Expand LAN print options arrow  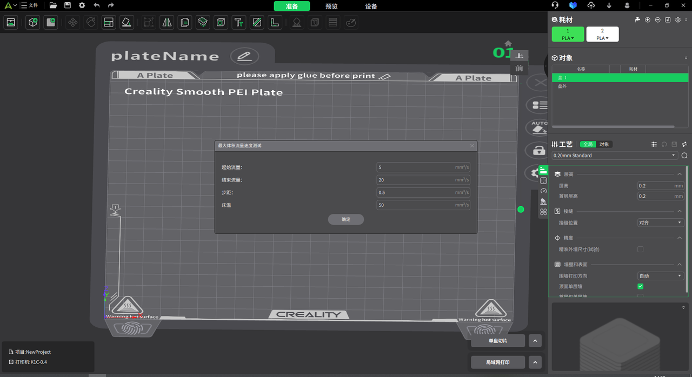point(535,362)
